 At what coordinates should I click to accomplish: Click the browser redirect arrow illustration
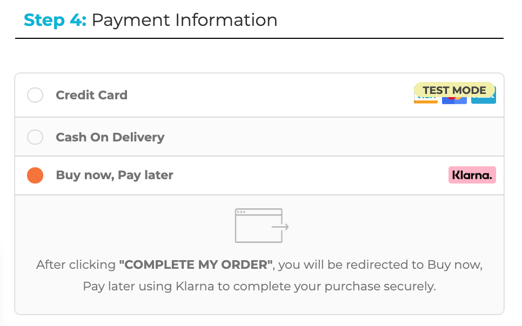click(x=262, y=226)
